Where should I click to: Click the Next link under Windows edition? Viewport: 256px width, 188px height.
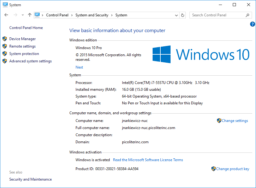79,67
